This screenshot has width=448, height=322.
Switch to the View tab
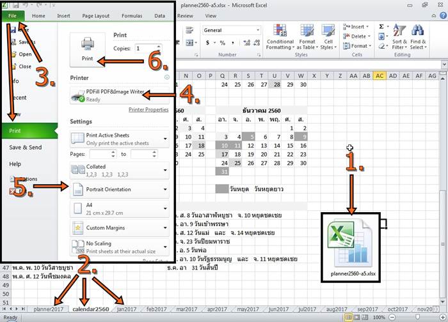(211, 16)
